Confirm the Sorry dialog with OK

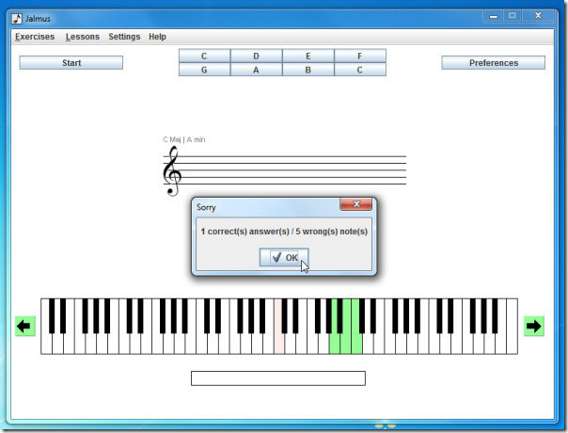click(x=284, y=258)
